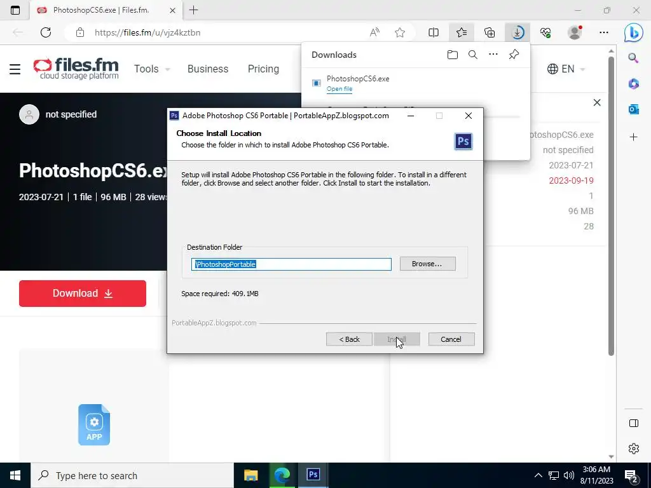Close the file details side panel
This screenshot has width=651, height=488.
click(x=597, y=102)
